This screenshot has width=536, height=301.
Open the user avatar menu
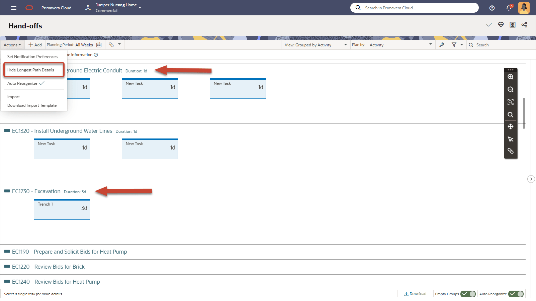524,8
